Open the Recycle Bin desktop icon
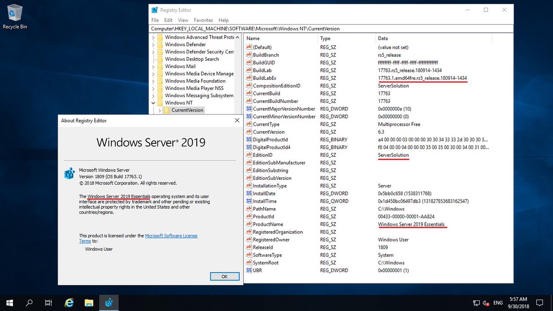553x311 pixels. (15, 17)
